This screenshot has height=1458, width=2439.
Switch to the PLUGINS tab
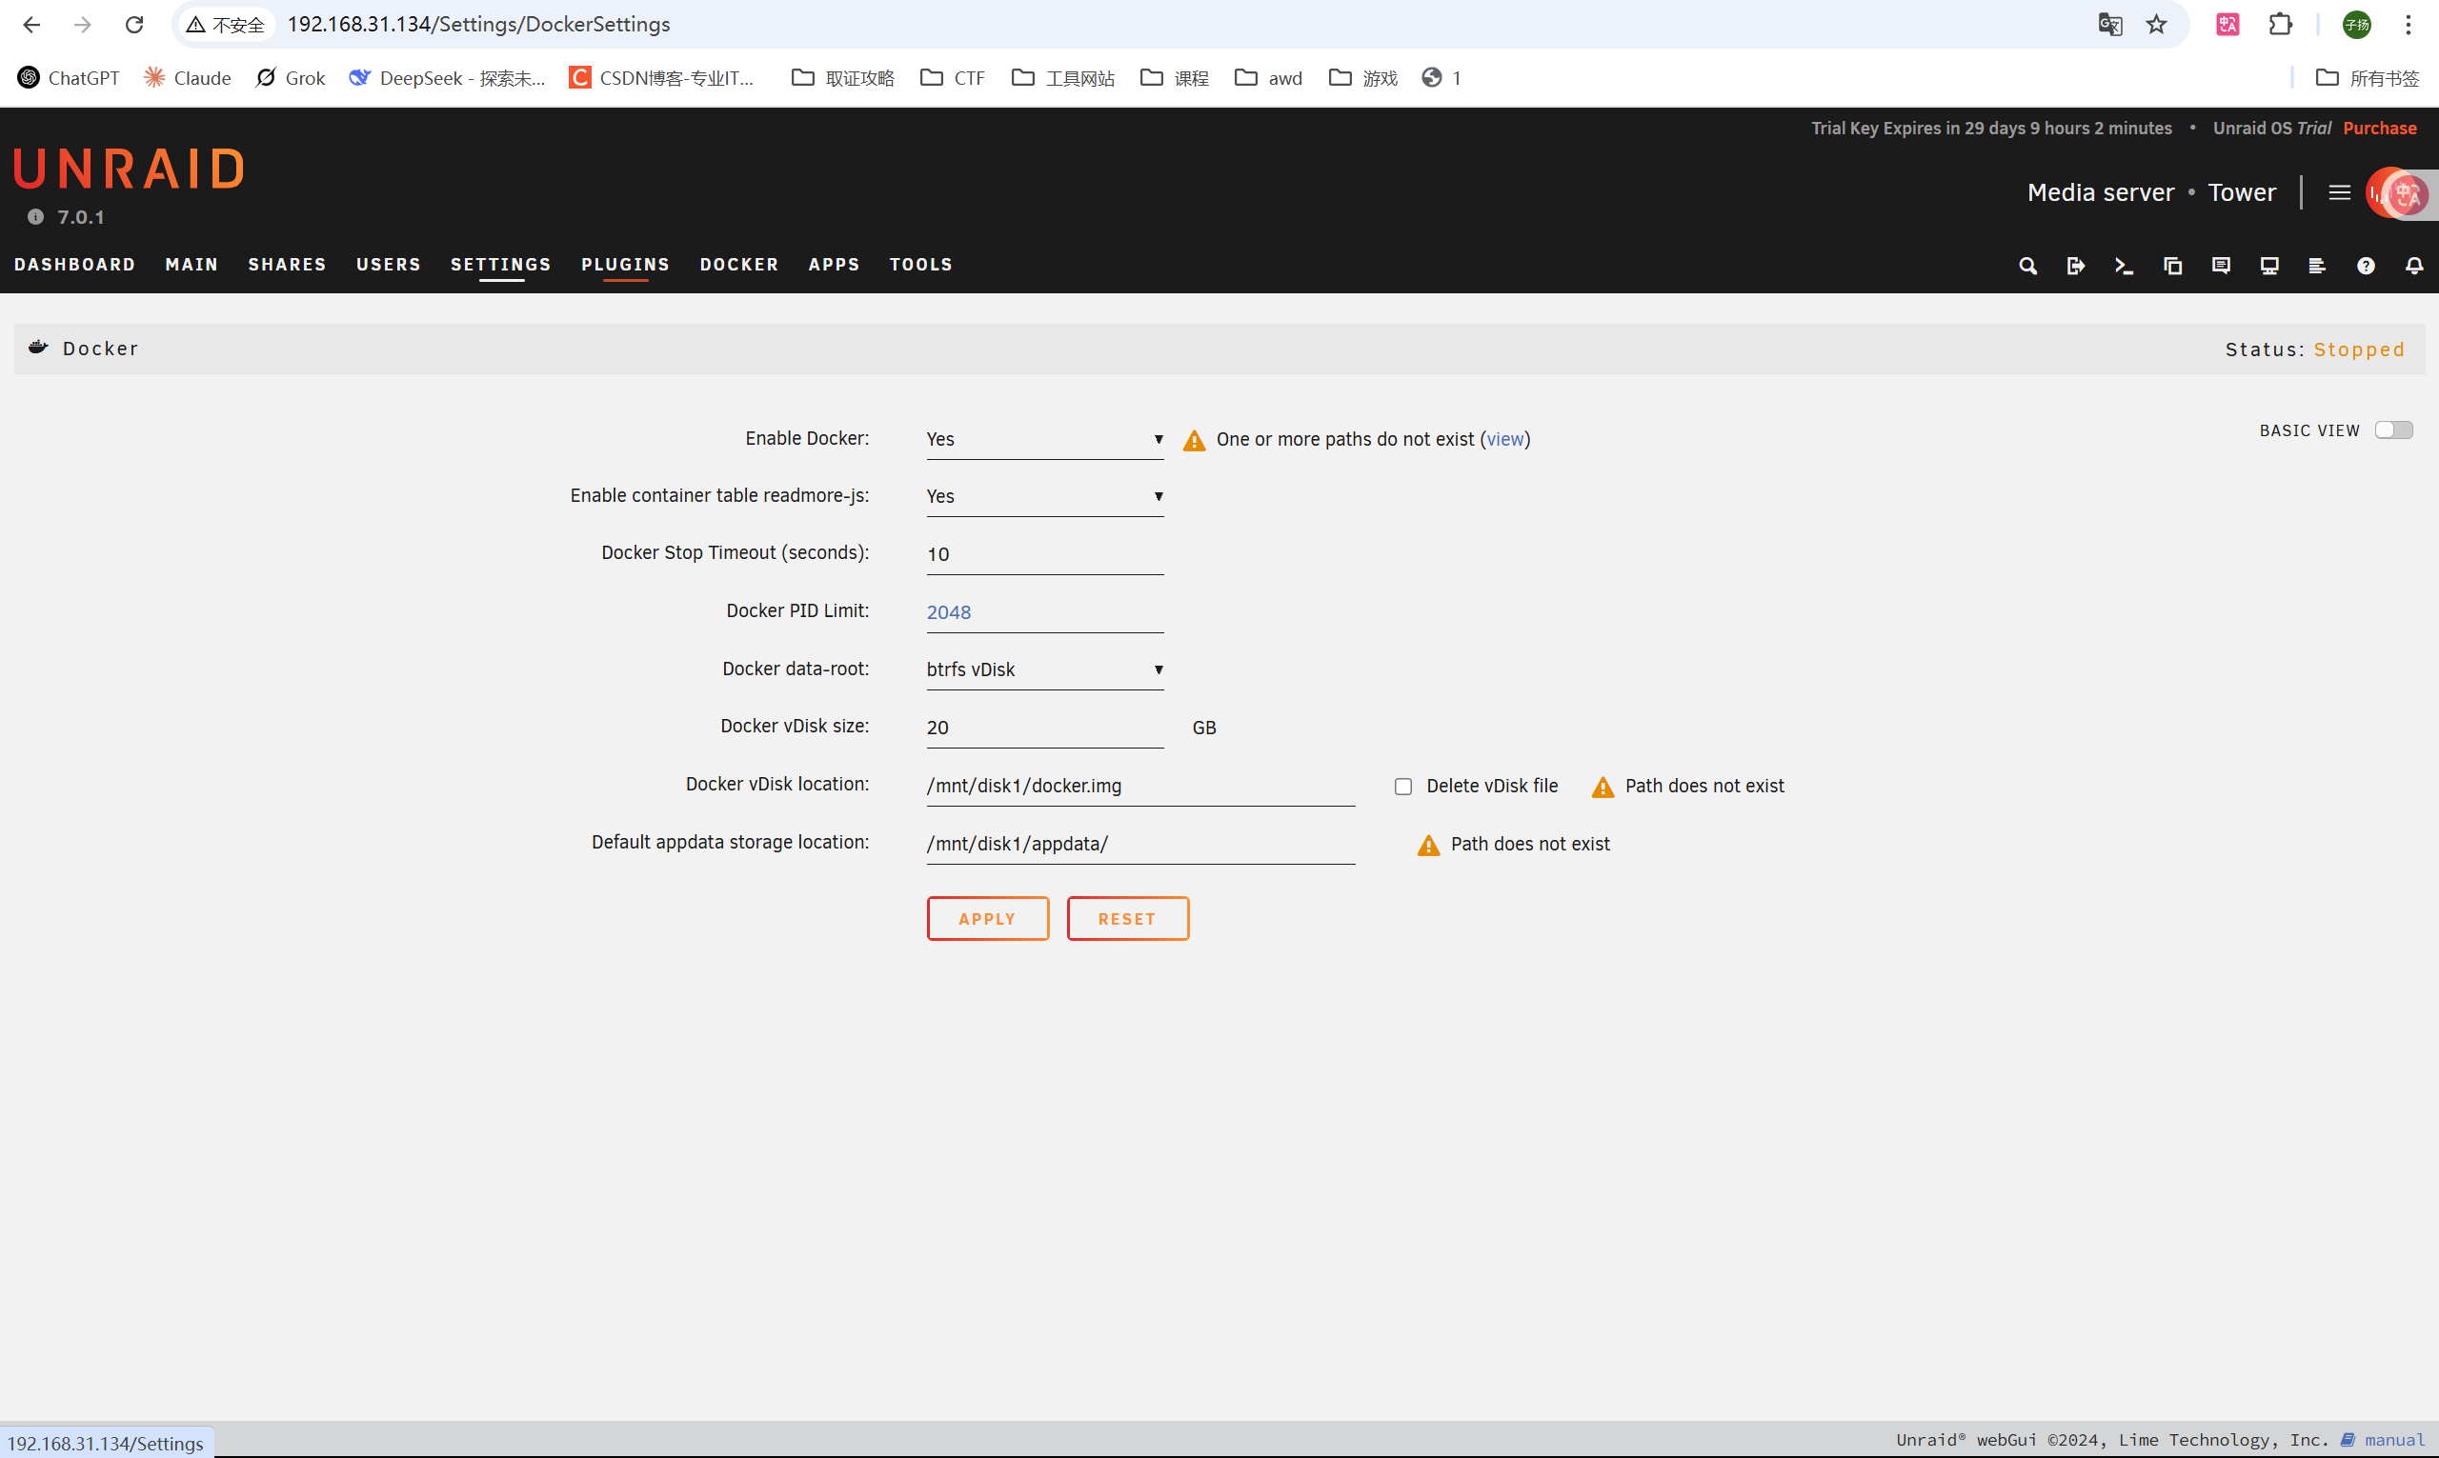(x=625, y=265)
